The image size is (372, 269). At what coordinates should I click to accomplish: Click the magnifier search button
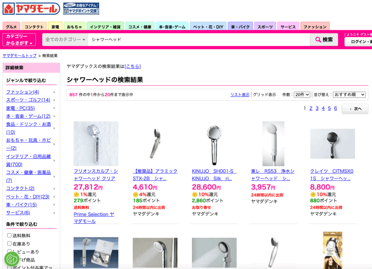(x=324, y=40)
